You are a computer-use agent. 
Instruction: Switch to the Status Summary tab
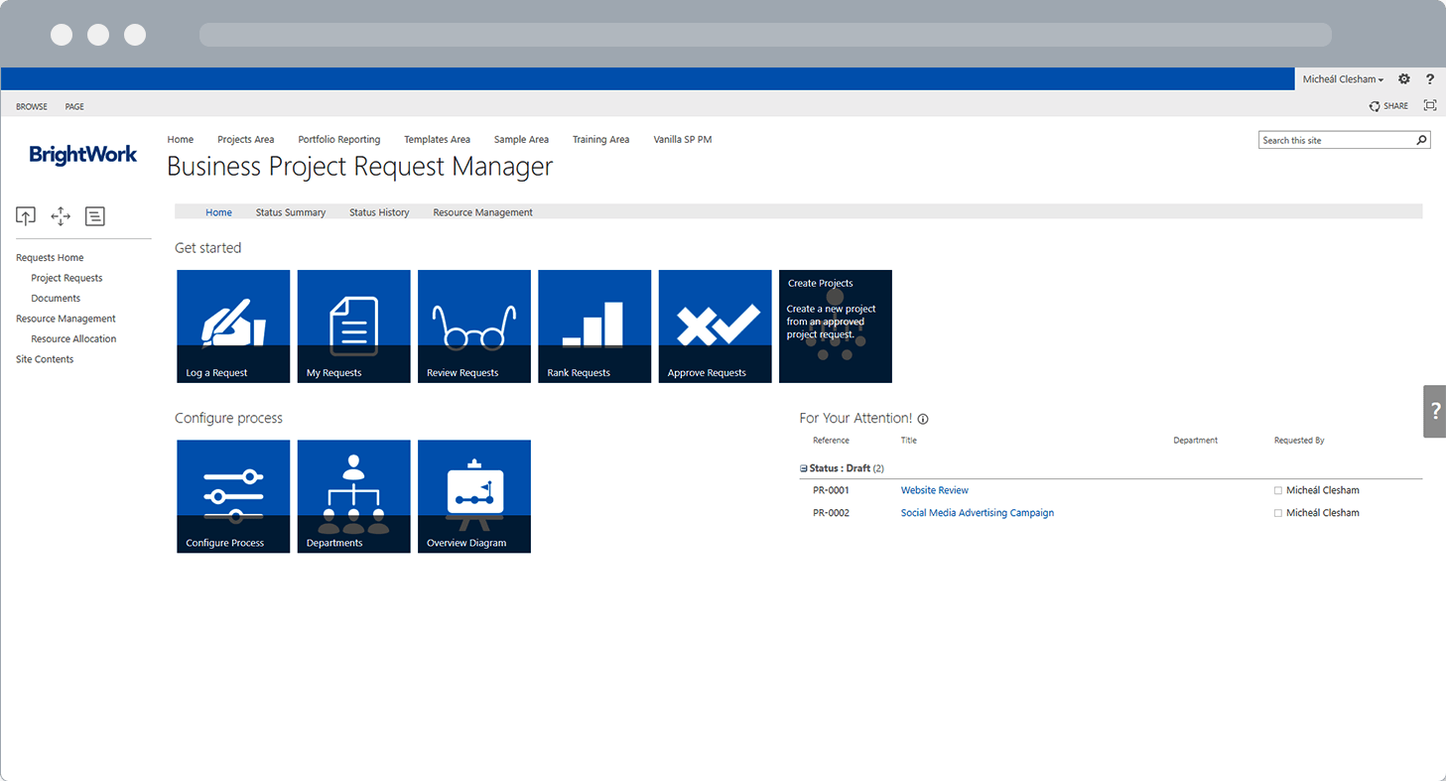point(291,211)
